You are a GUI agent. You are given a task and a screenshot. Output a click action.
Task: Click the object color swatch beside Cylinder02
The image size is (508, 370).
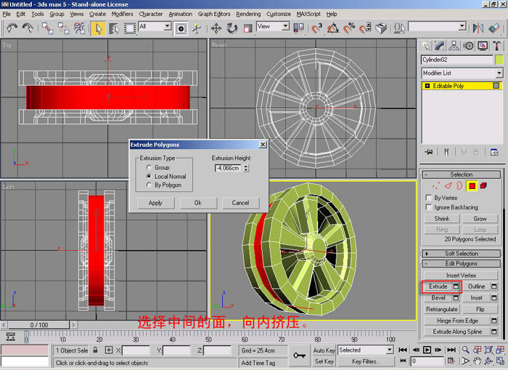[499, 60]
